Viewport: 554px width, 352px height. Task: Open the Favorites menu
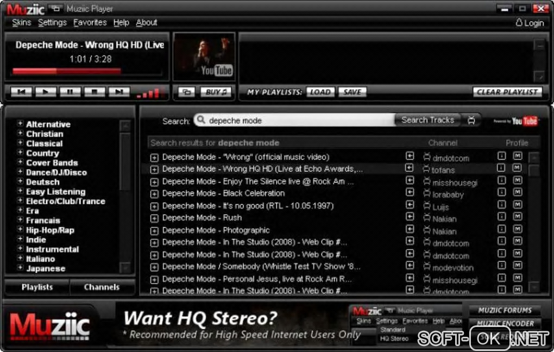pos(90,23)
